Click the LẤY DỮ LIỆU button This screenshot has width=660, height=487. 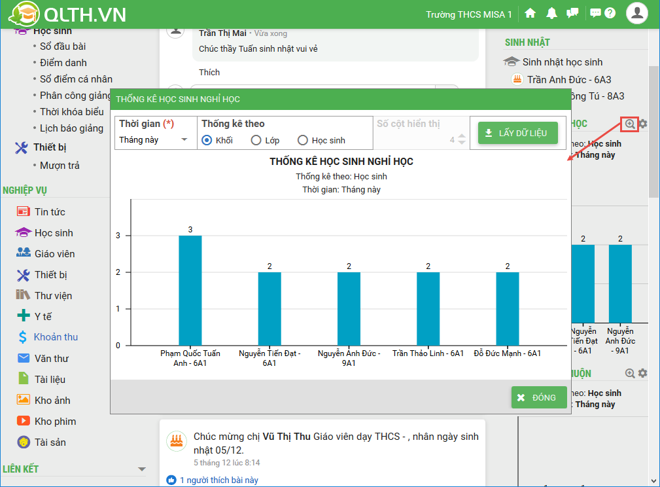pos(517,133)
